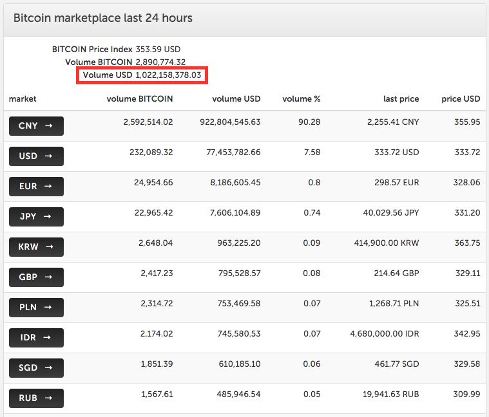Click the CNY last price 2,255.41 CNY
This screenshot has width=489, height=417.
[393, 122]
